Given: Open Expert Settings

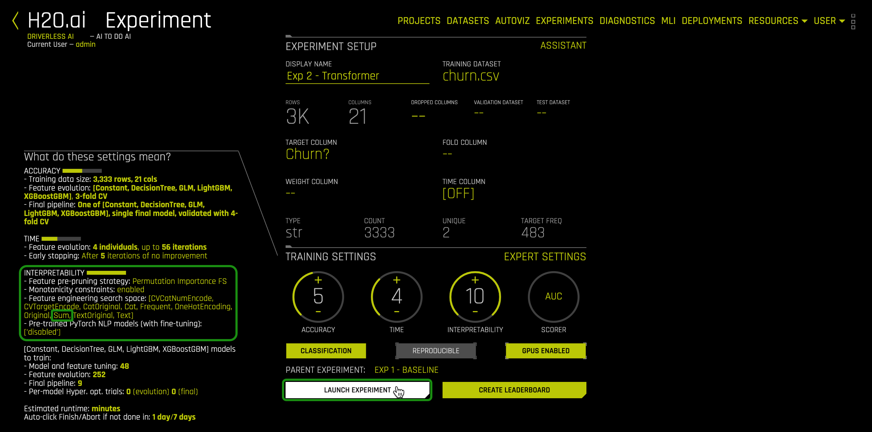Looking at the screenshot, I should [x=545, y=257].
